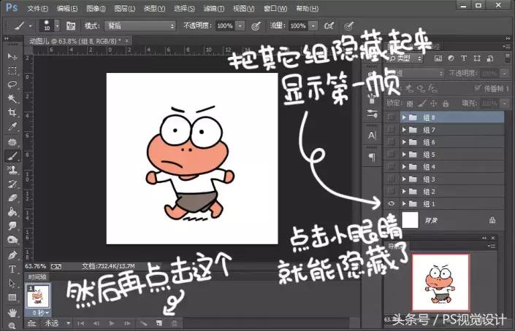Open the 模式 blend mode dropdown
The height and width of the screenshot is (331, 515).
(x=140, y=26)
